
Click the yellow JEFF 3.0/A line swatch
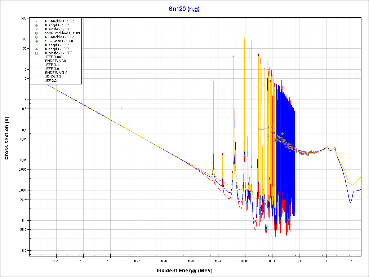(37, 57)
